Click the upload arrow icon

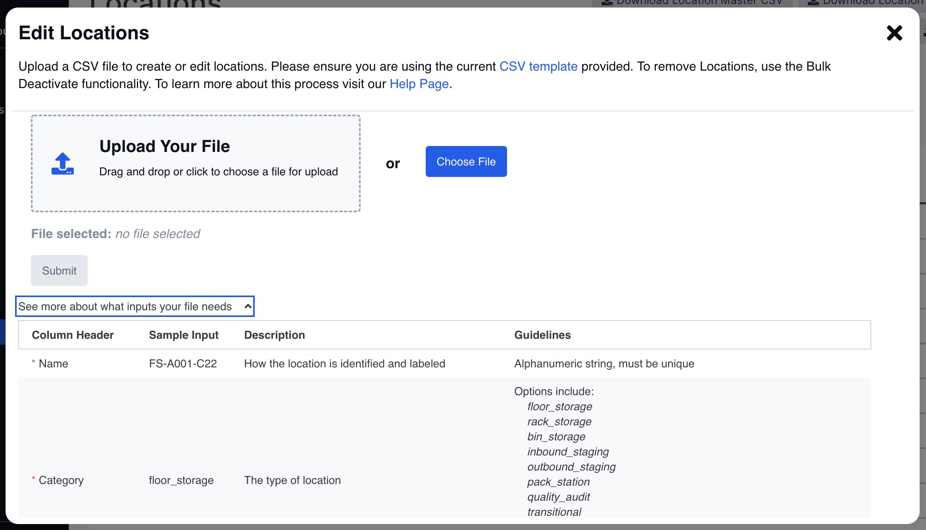[63, 163]
